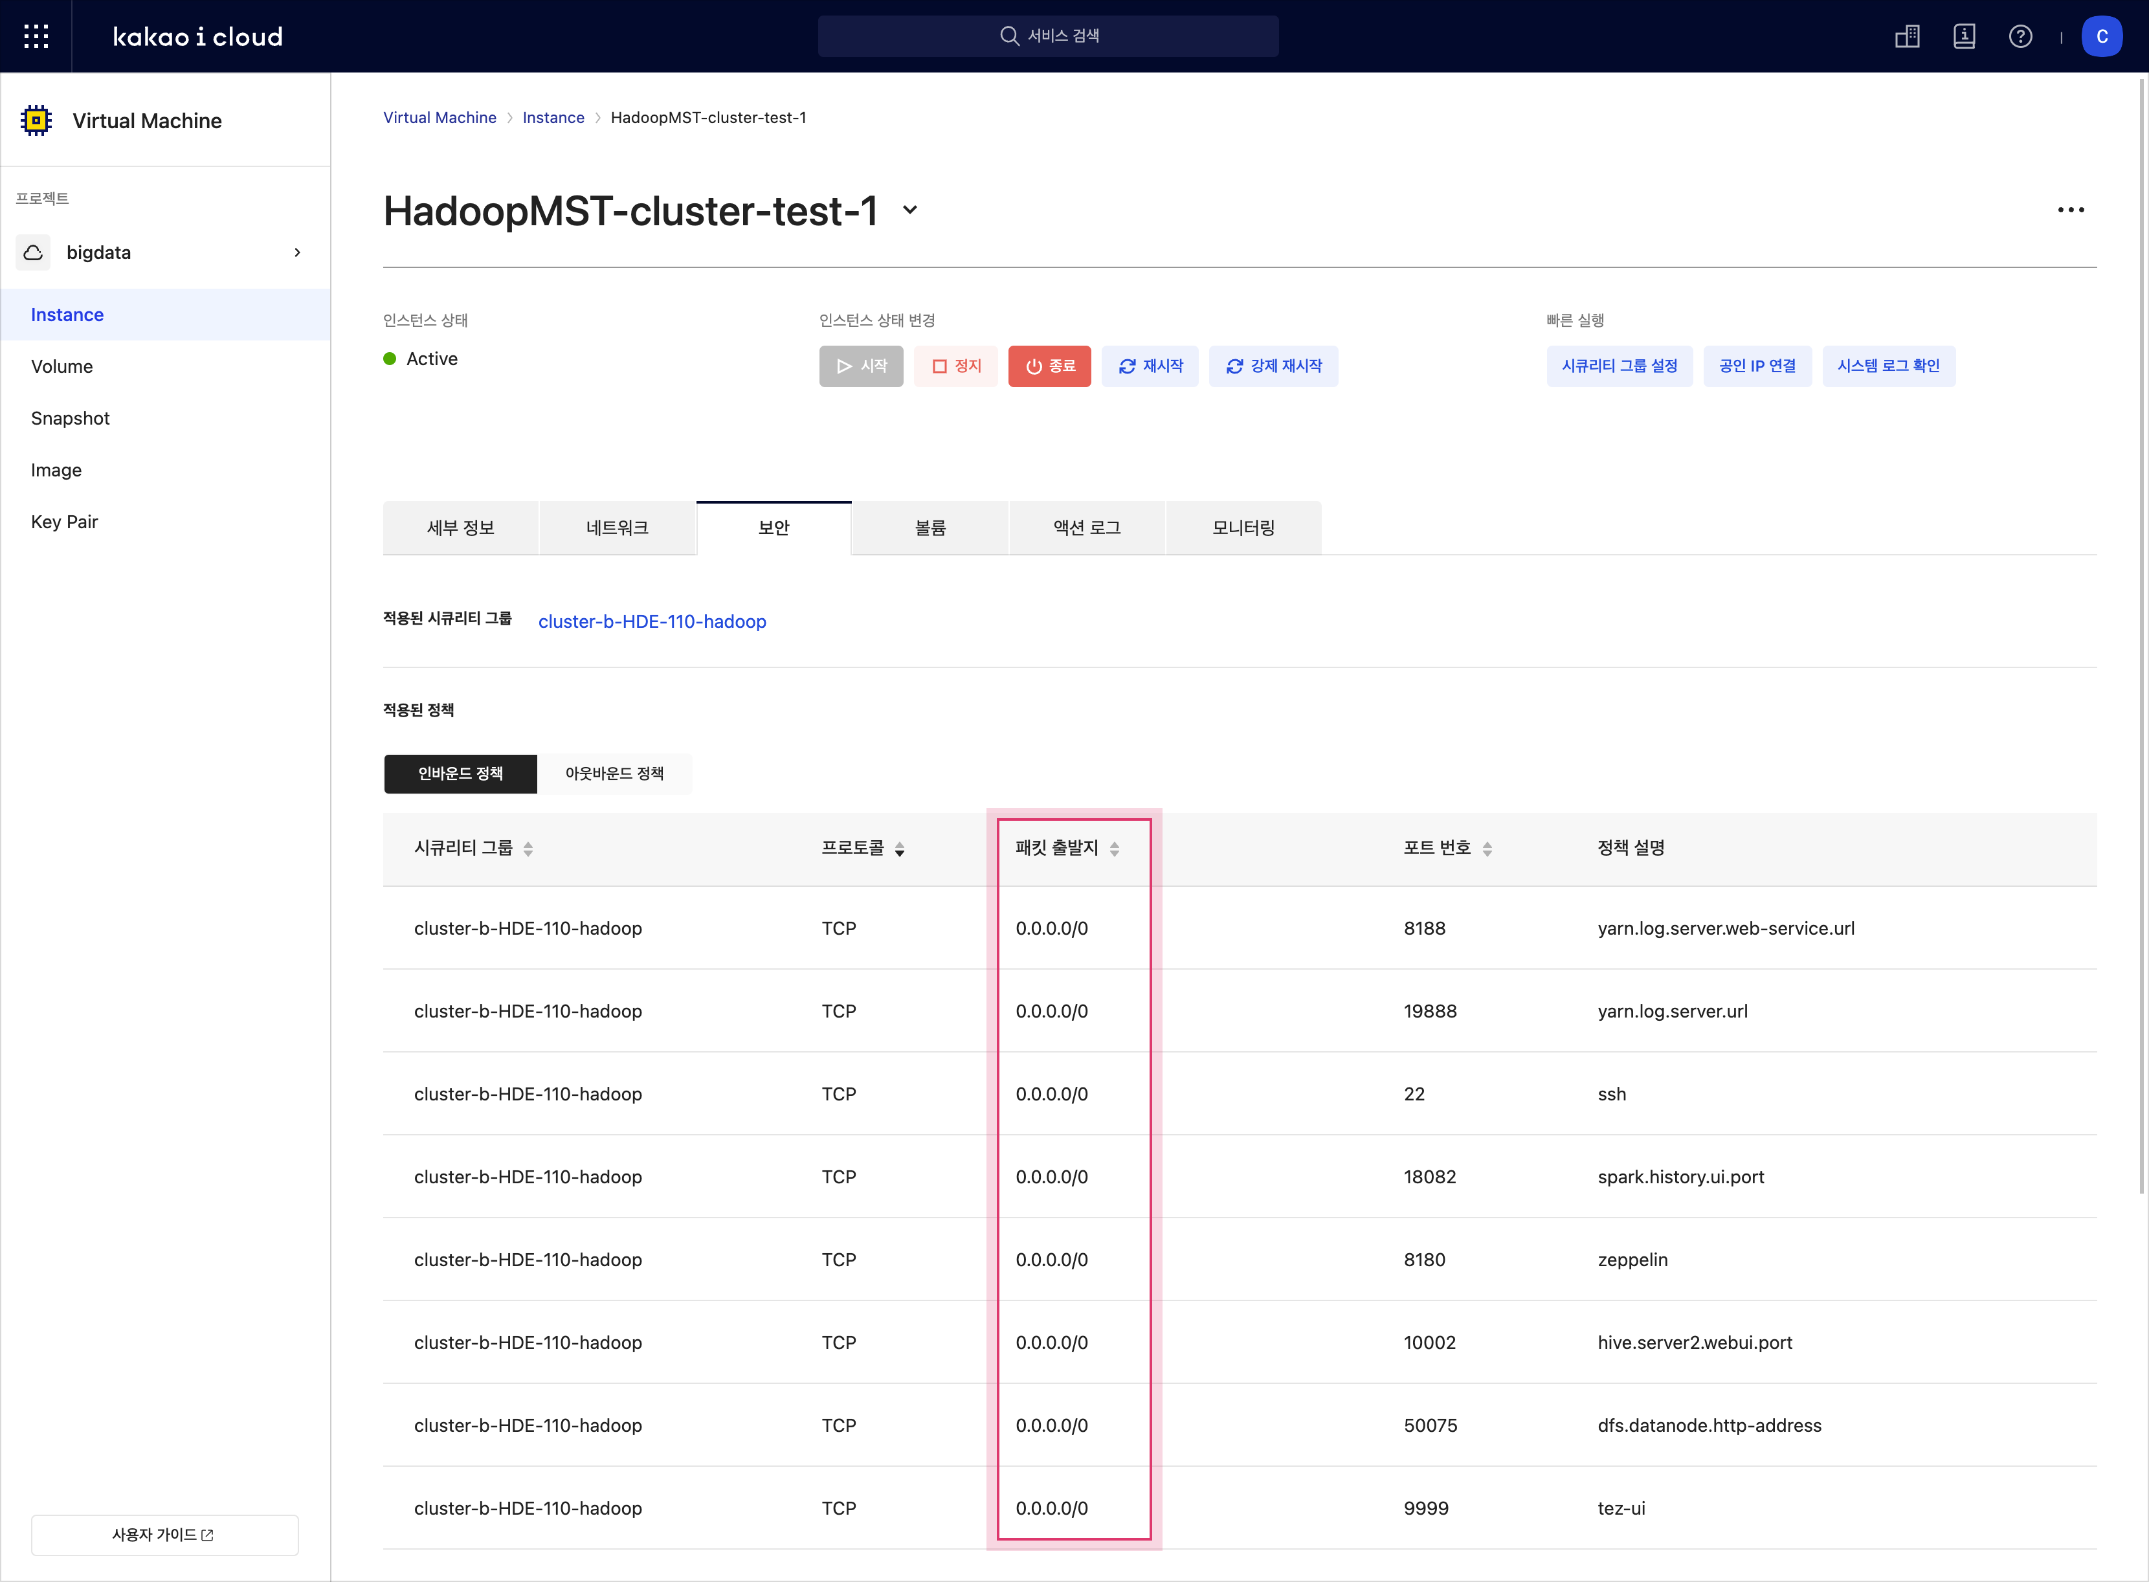2149x1582 pixels.
Task: Open the documentation info icon
Action: point(1963,36)
